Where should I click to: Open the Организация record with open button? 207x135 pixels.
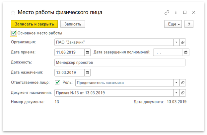(183, 43)
